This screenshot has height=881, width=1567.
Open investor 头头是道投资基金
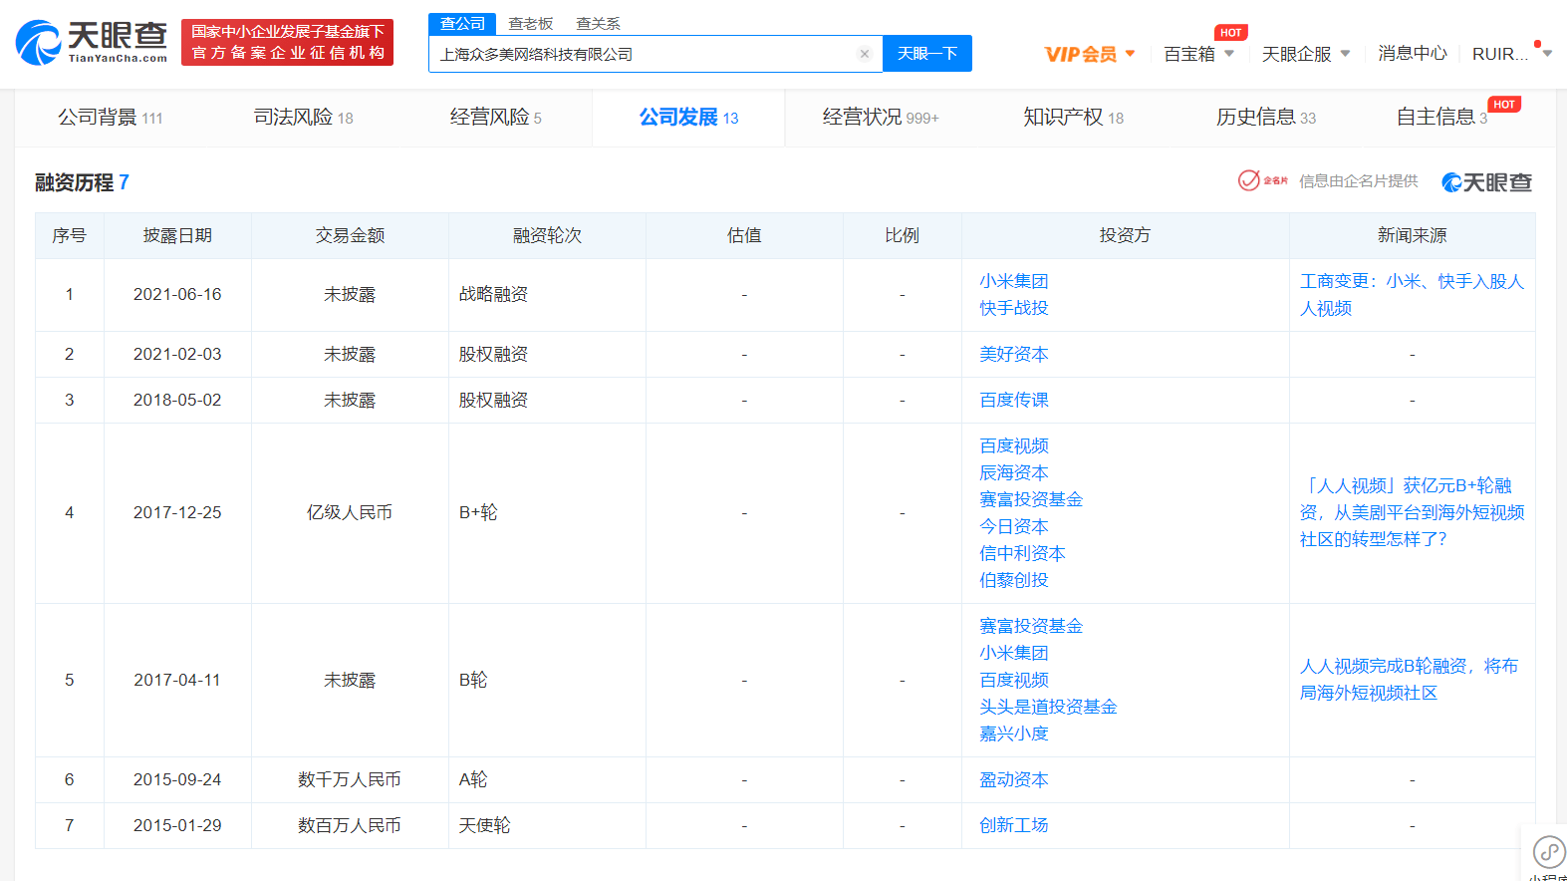[x=1048, y=707]
